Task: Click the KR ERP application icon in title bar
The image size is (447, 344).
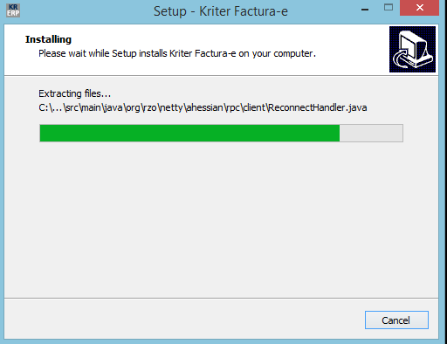Action: pos(13,10)
